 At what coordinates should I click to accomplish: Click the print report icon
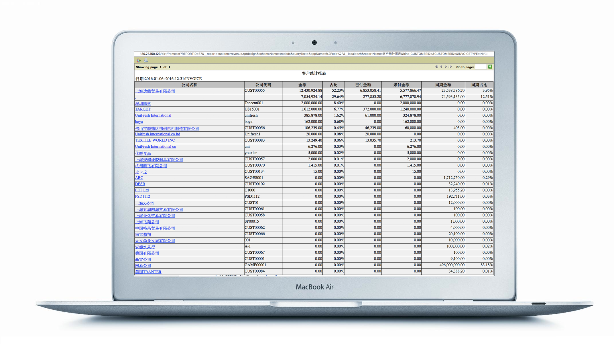coord(146,61)
